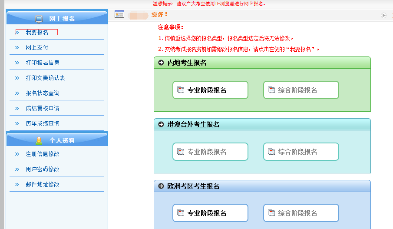Click the chevron icon beside 网上支付
This screenshot has width=393, height=229.
tap(17, 48)
